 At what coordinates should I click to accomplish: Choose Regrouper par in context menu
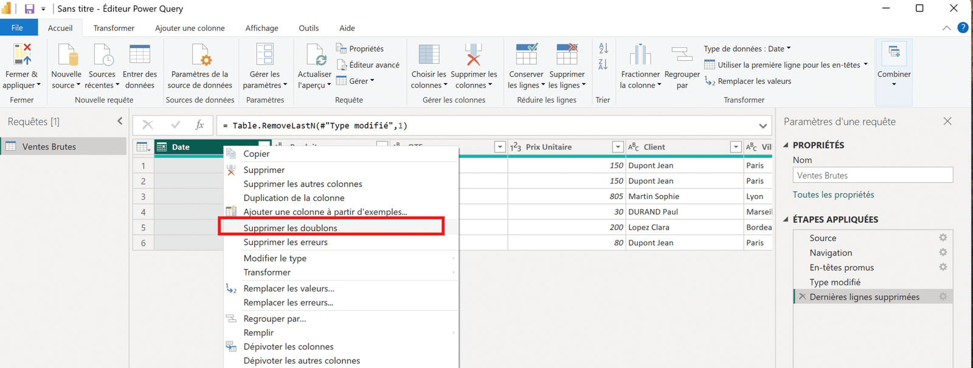(341, 319)
